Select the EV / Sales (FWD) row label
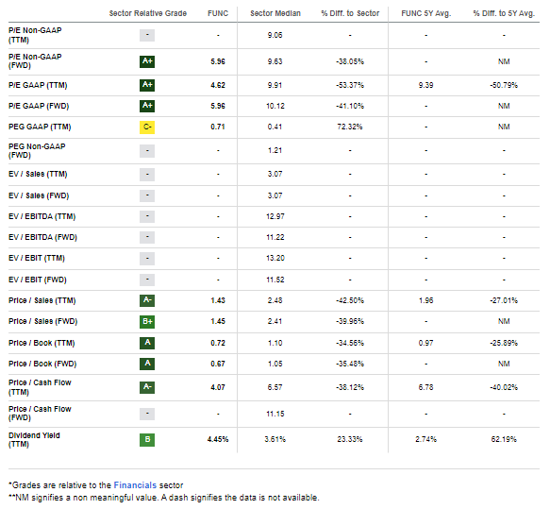550x509 pixels. (x=39, y=195)
